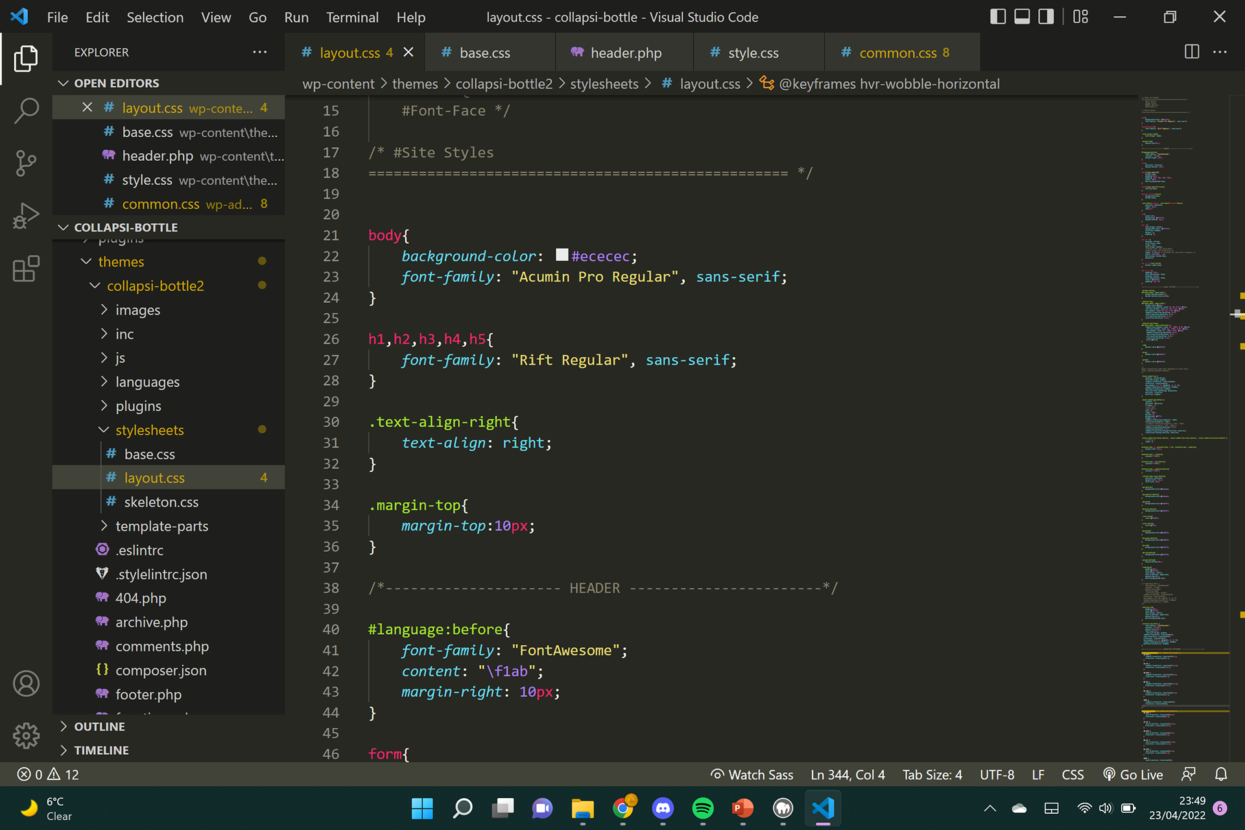
Task: Split the editor to the right
Action: (1192, 52)
